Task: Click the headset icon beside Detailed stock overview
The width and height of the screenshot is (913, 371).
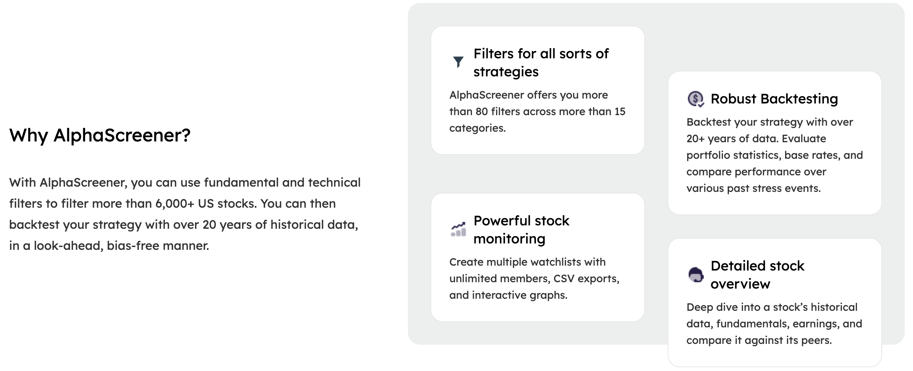Action: pos(695,275)
